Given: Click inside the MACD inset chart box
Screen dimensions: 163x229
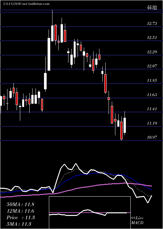Looking at the screenshot, I should point(90,213).
